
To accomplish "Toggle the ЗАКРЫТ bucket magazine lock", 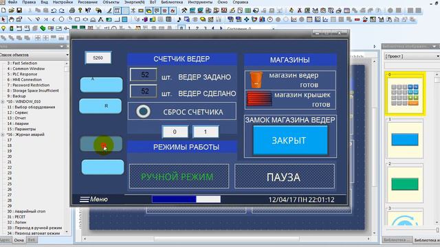I will [290, 140].
